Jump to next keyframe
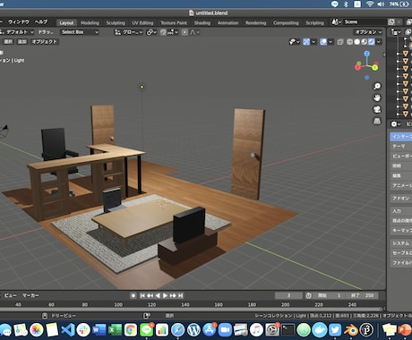Image resolution: width=412 pixels, height=340 pixels. (173, 295)
